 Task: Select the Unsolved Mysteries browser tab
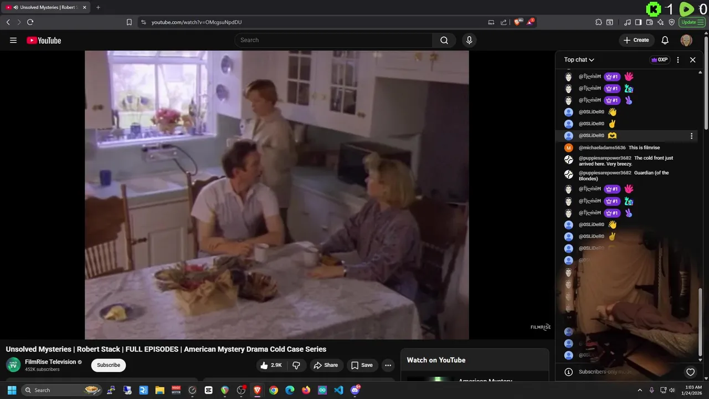[x=47, y=8]
